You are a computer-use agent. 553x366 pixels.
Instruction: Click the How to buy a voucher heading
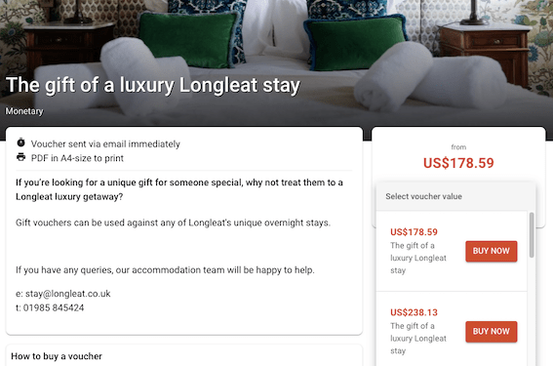pyautogui.click(x=57, y=356)
